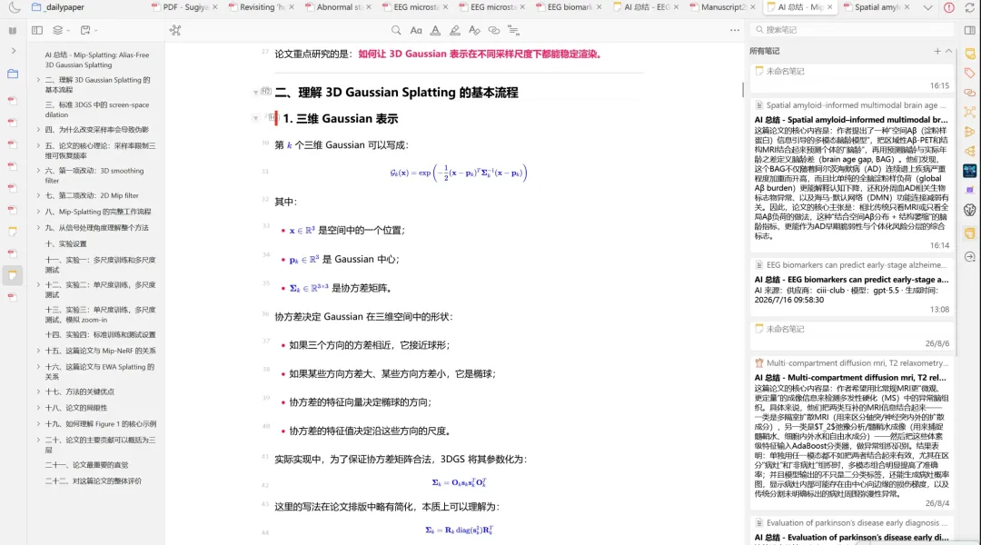Collapse heading 1. 三维 Gaussian 表示
Image resolution: width=981 pixels, height=545 pixels.
255,118
